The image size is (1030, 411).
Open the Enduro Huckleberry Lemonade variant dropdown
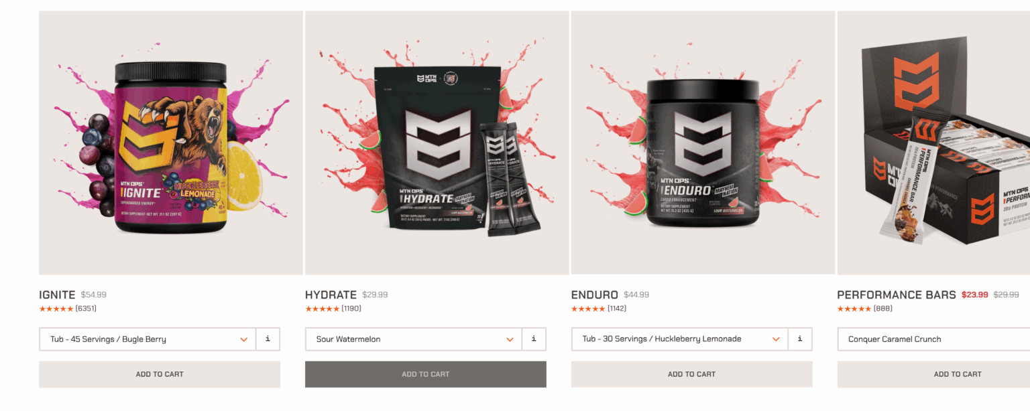click(x=680, y=339)
